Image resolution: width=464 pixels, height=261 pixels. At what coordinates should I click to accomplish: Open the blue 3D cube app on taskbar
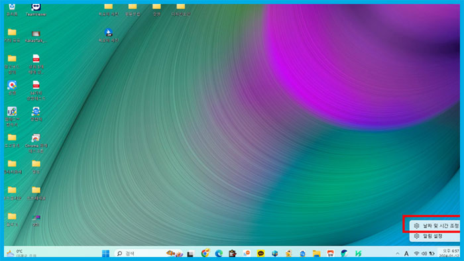coord(275,253)
